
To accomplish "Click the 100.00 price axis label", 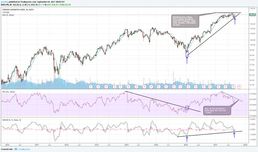I will (252, 45).
